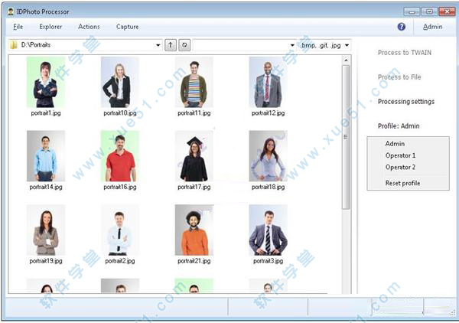Click the portrait3.jpg file name label

click(269, 261)
